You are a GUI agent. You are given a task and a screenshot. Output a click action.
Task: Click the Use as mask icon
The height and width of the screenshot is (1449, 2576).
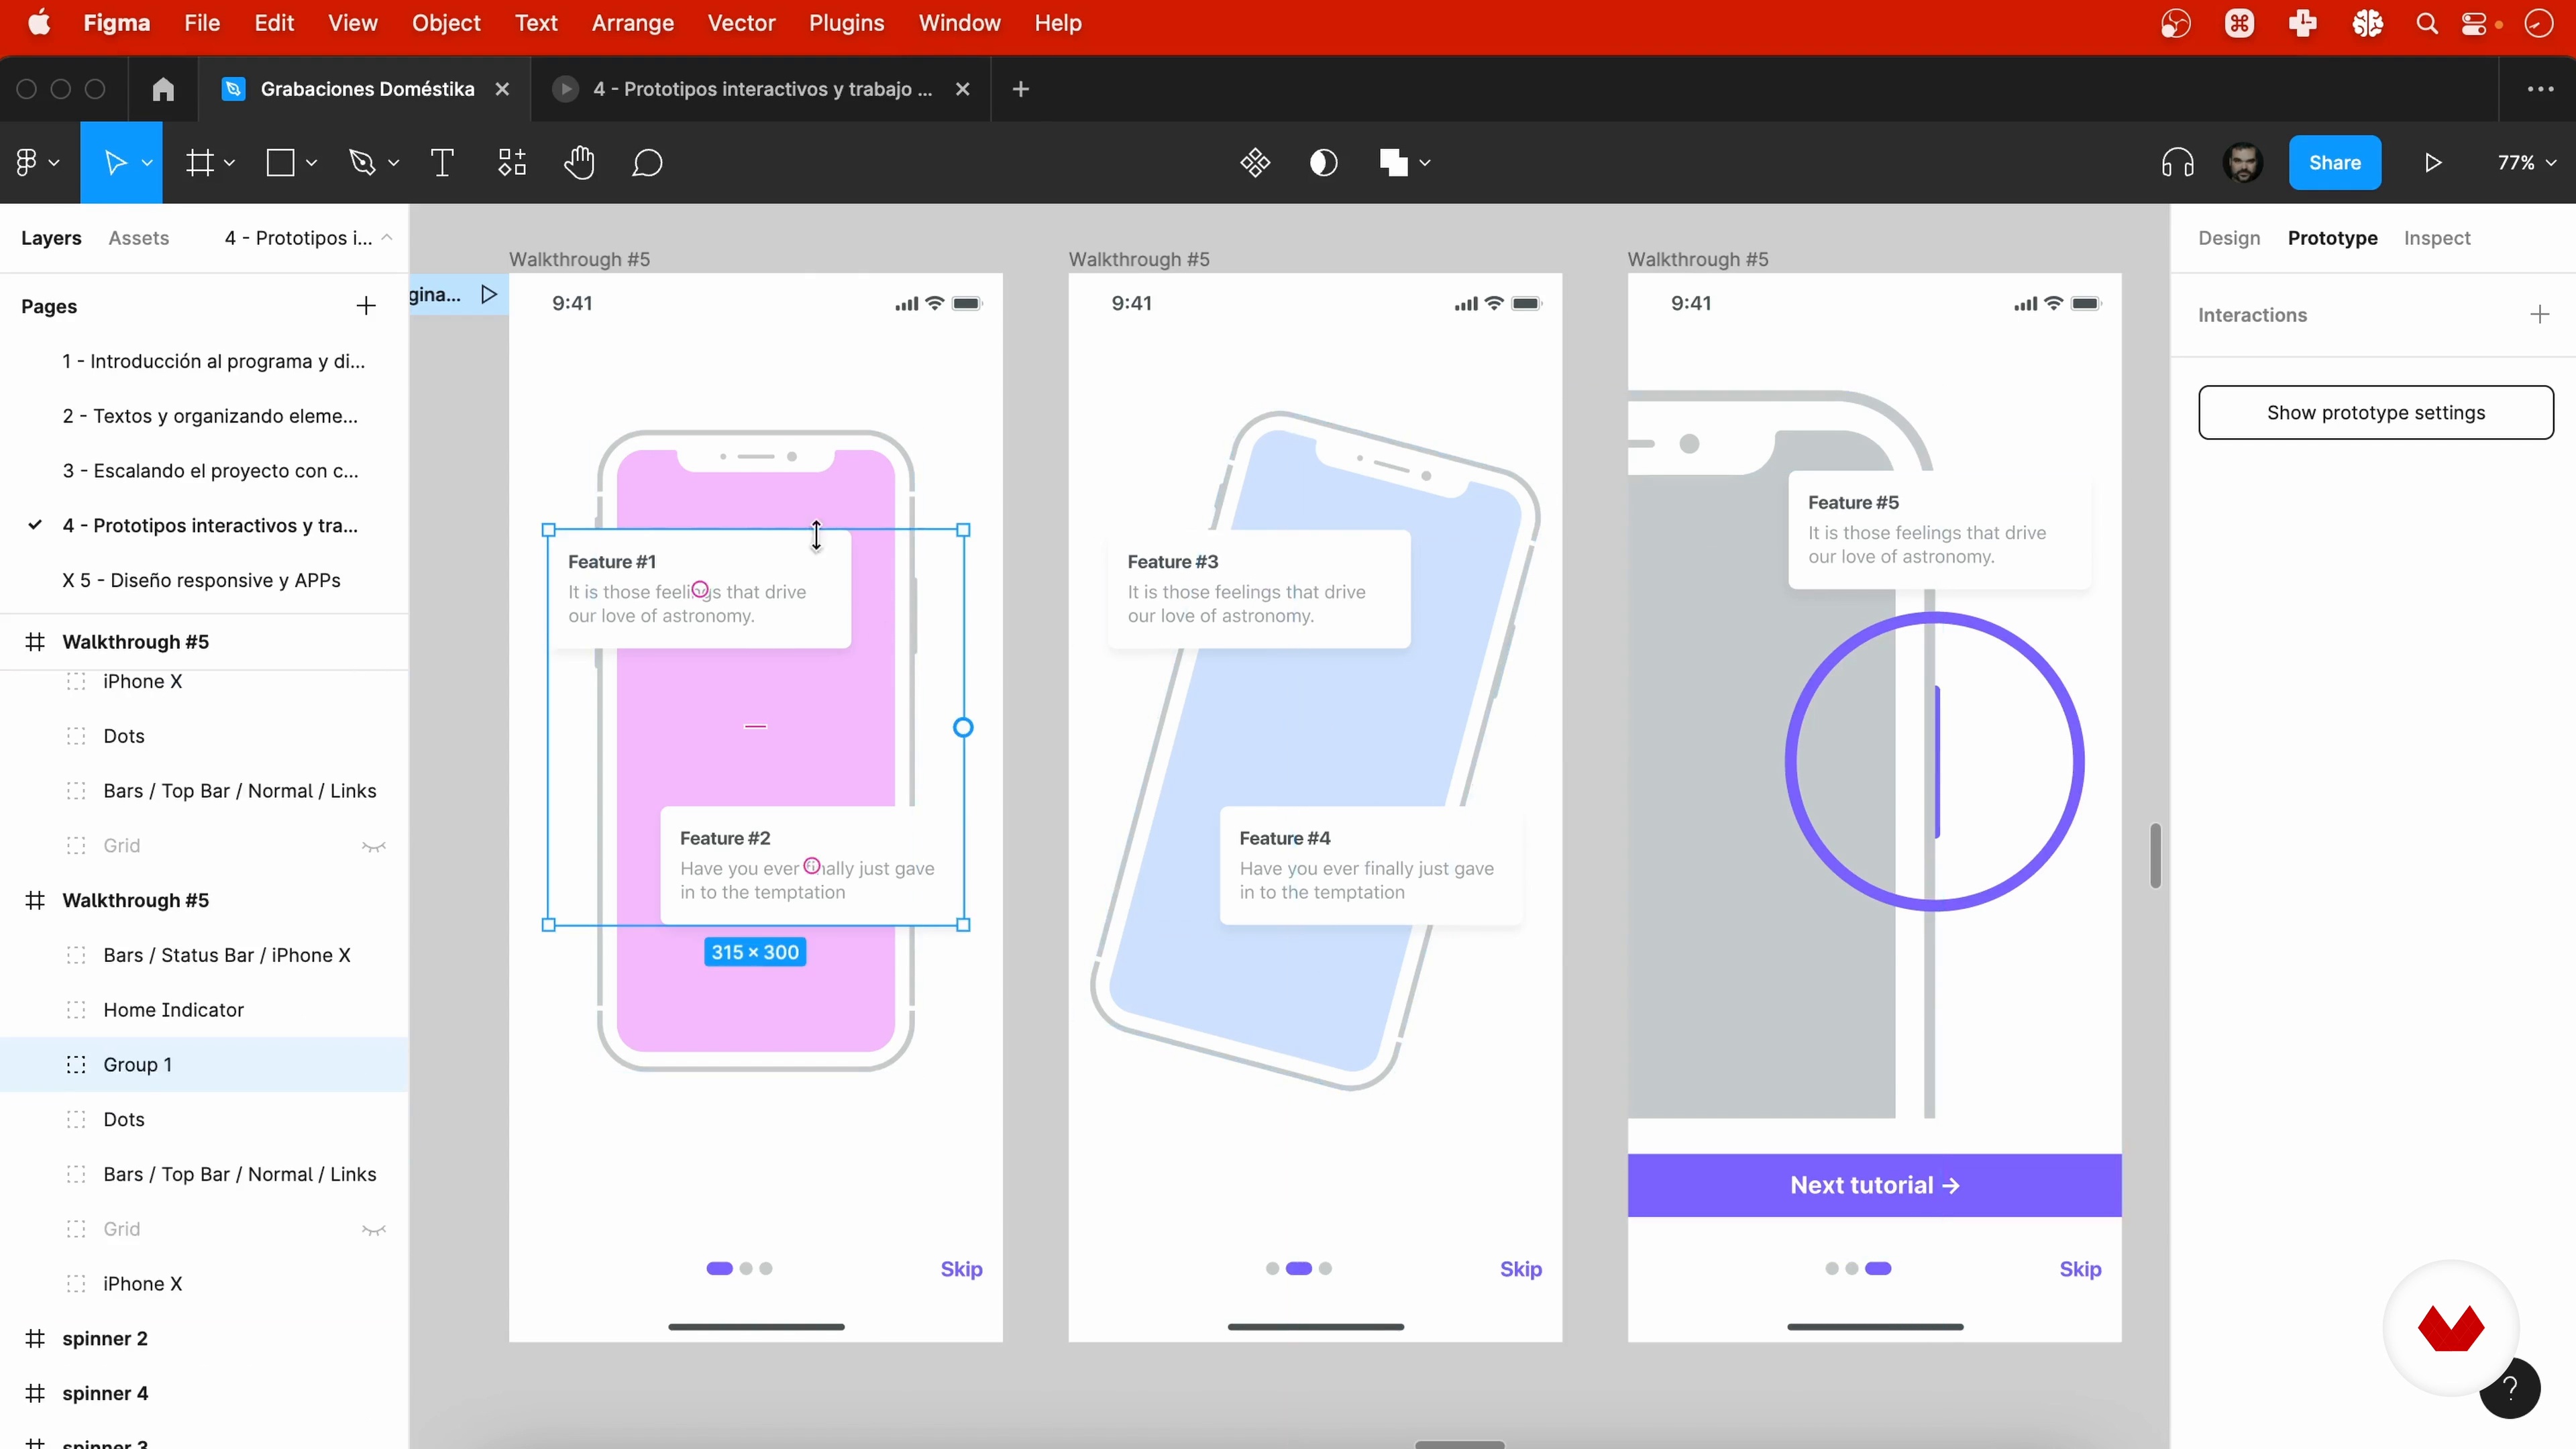coord(1324,162)
